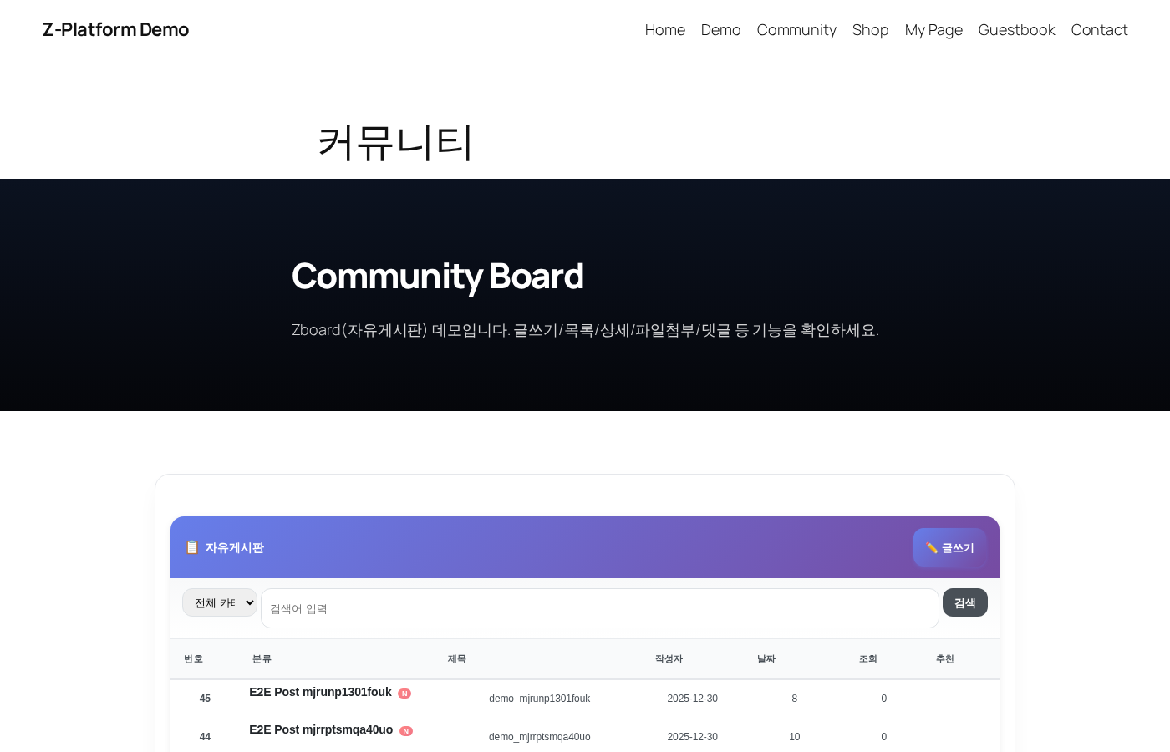Viewport: 1170px width, 752px height.
Task: Select Community in the top navigation
Action: (x=796, y=29)
